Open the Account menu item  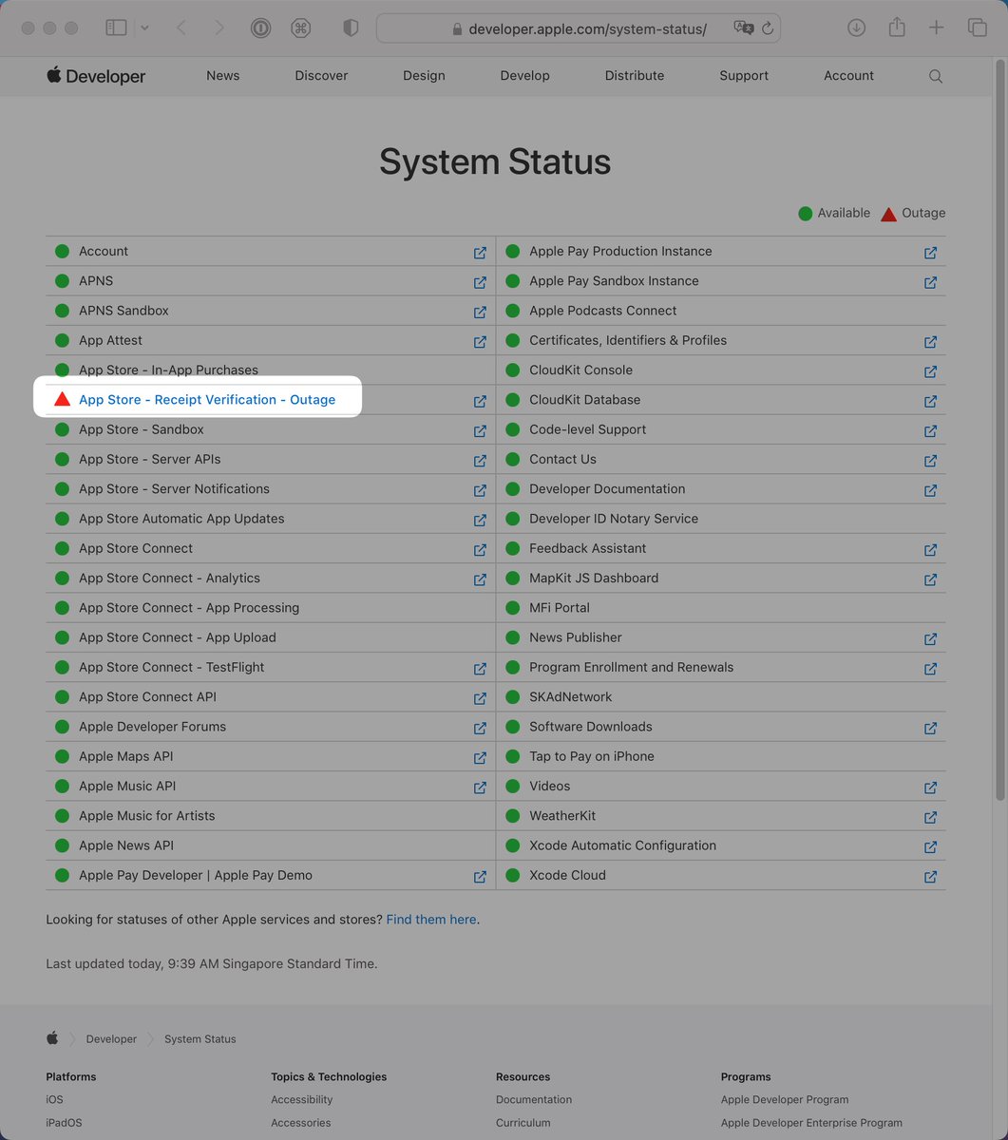tap(848, 75)
